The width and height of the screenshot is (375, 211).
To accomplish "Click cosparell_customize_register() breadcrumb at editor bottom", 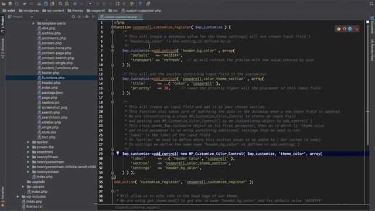I will click(x=137, y=207).
